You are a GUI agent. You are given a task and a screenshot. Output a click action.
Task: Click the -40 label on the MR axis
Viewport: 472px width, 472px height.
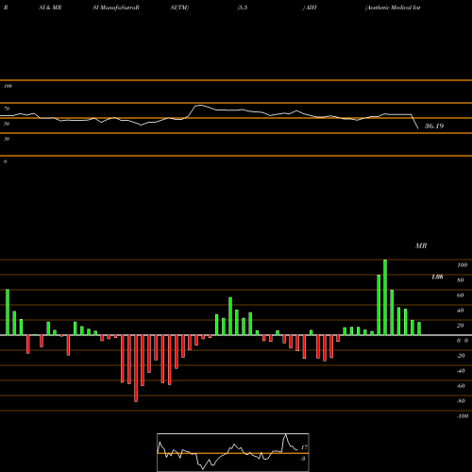(x=461, y=371)
